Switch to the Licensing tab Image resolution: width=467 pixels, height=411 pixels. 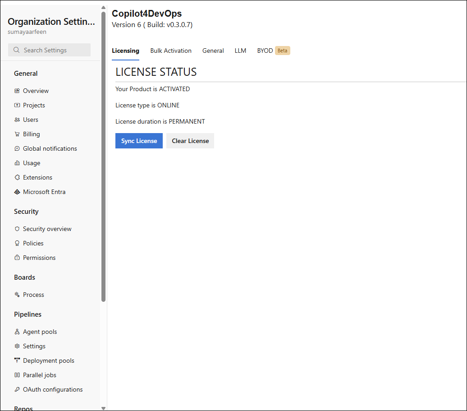click(125, 51)
